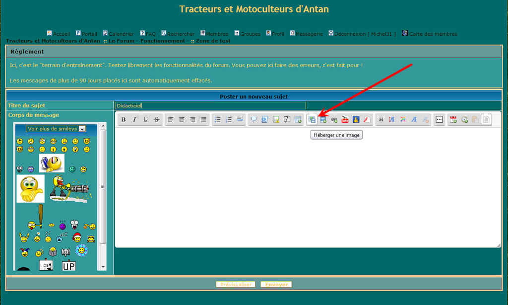Image resolution: width=508 pixels, height=305 pixels.
Task: Open Profil link
Action: [275, 34]
